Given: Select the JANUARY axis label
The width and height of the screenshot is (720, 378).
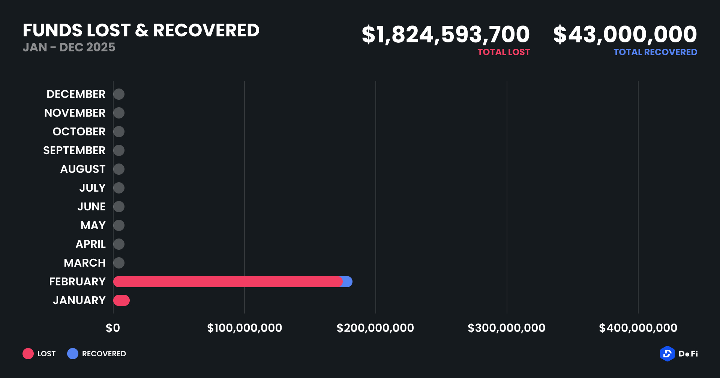Looking at the screenshot, I should (x=79, y=300).
